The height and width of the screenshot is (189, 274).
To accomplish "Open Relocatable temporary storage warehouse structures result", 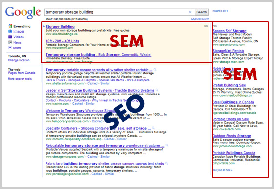I will click(105, 145).
